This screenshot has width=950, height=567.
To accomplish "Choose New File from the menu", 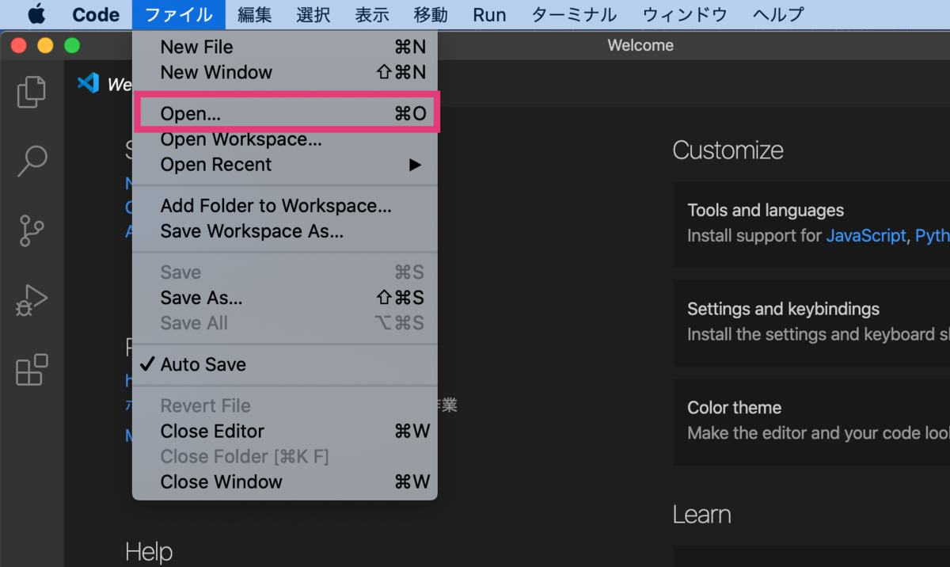I will click(285, 47).
